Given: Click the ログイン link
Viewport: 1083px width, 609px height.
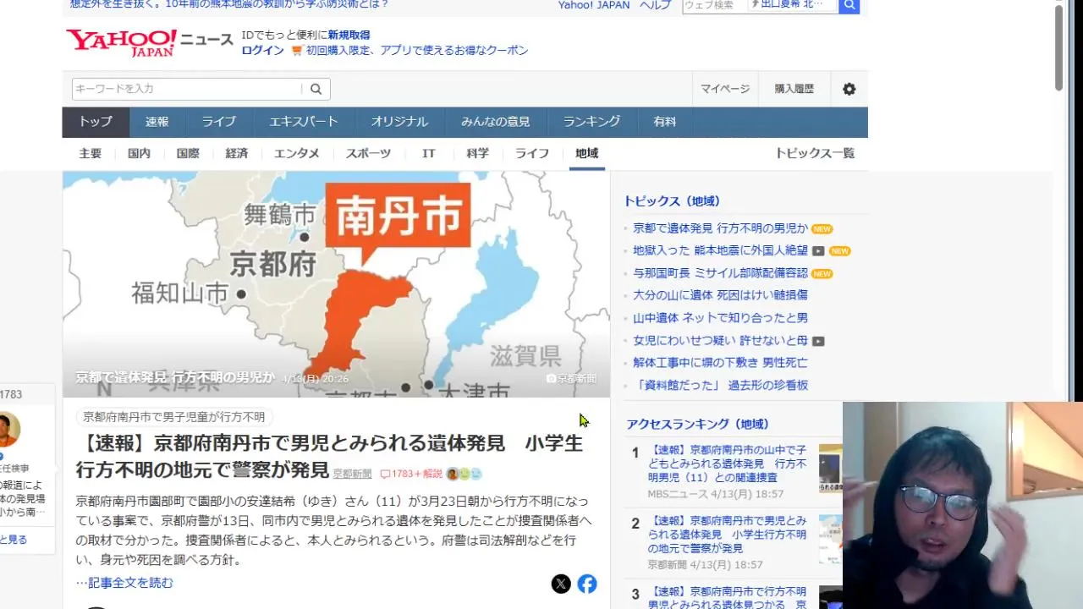Looking at the screenshot, I should pyautogui.click(x=262, y=51).
